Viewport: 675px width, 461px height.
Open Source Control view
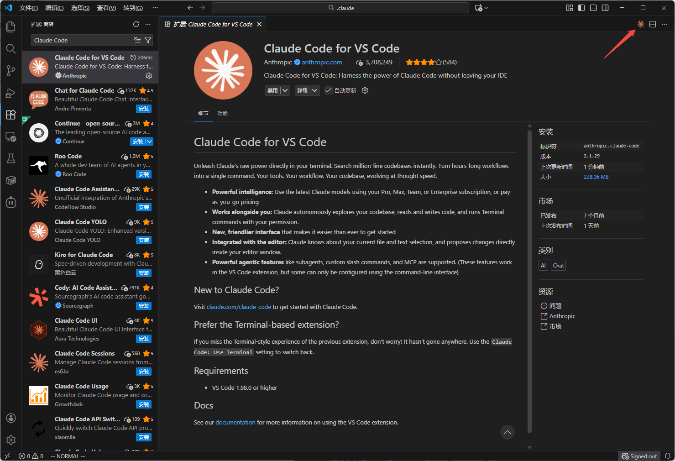pos(11,71)
